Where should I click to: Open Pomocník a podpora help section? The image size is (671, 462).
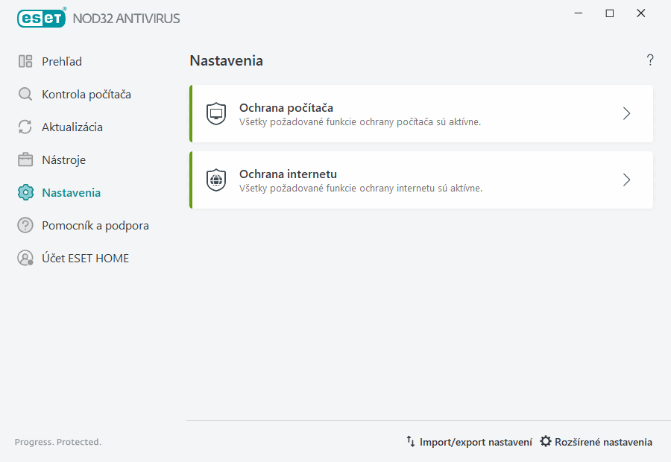pos(95,225)
